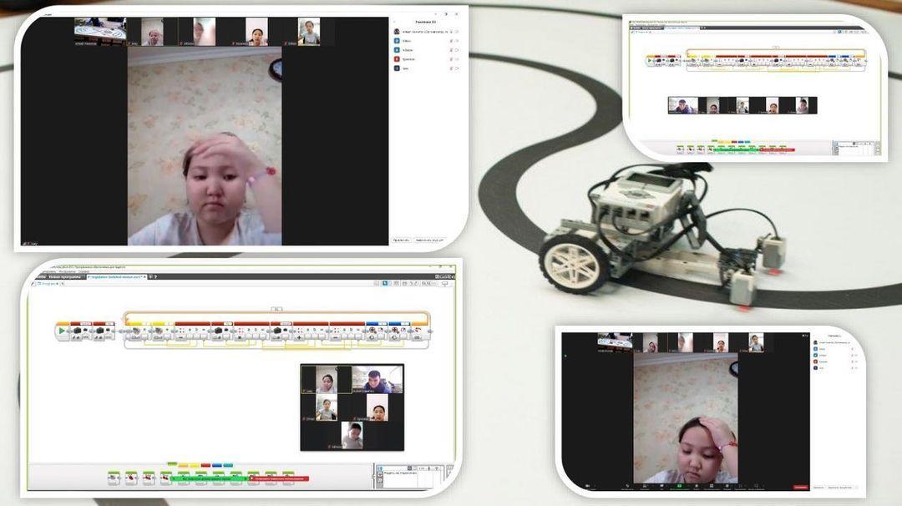
Task: Open the Инструменты menu in large EV3 window
Action: pos(67,271)
